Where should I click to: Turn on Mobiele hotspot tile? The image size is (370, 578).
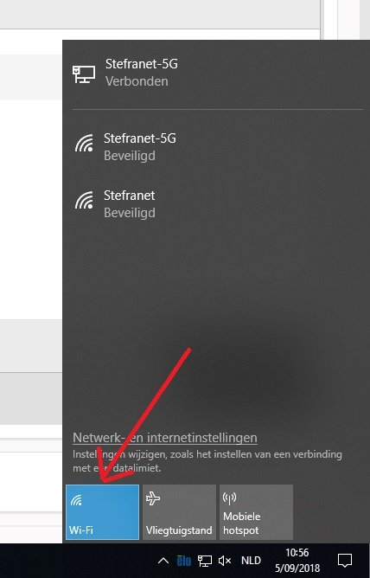pyautogui.click(x=256, y=512)
